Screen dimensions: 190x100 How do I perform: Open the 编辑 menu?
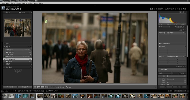pos(8,3)
